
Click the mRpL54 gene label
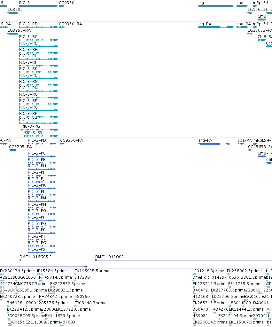260,3
